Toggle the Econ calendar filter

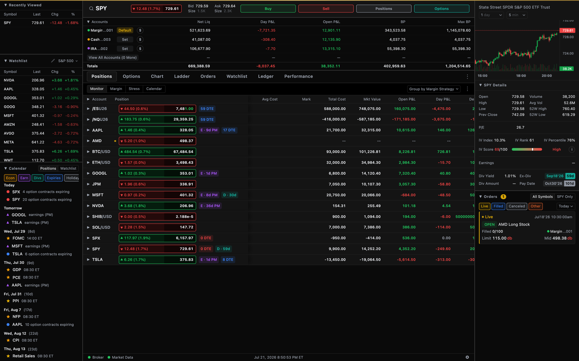tap(10, 178)
